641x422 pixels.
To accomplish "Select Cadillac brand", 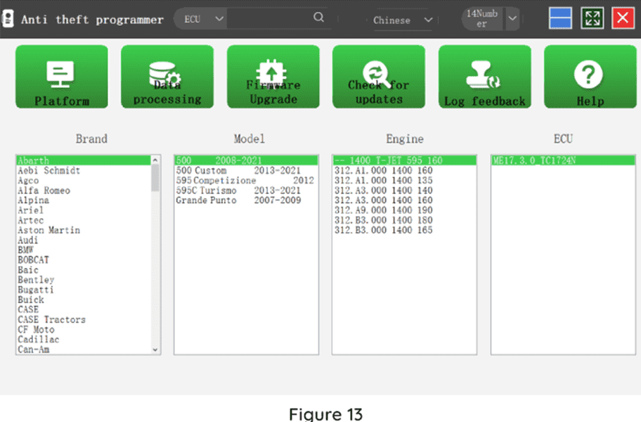I will pyautogui.click(x=84, y=340).
